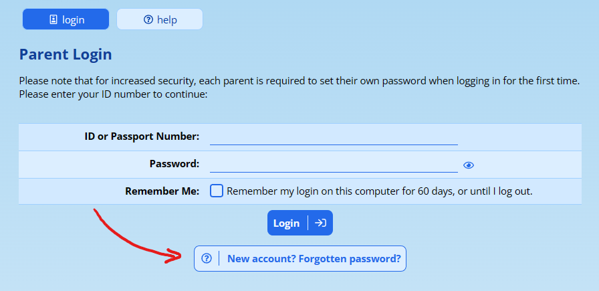Open the help tab
Image resolution: width=599 pixels, height=291 pixels.
tap(160, 19)
